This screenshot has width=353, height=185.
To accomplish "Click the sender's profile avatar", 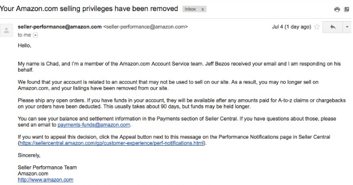I will [x=7, y=30].
